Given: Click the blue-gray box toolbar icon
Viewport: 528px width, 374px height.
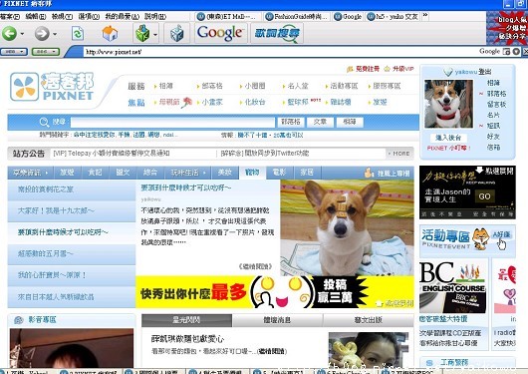Looking at the screenshot, I should tap(176, 34).
